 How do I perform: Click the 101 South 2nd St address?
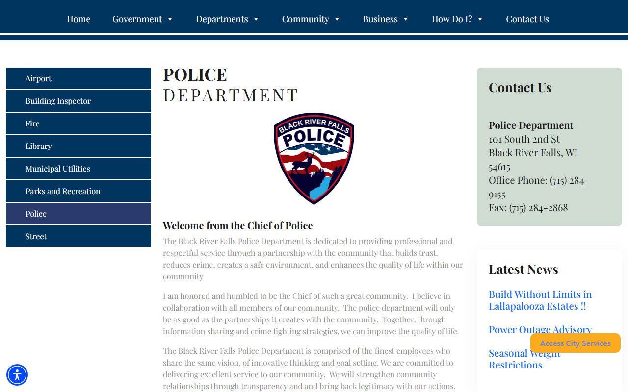(x=524, y=139)
